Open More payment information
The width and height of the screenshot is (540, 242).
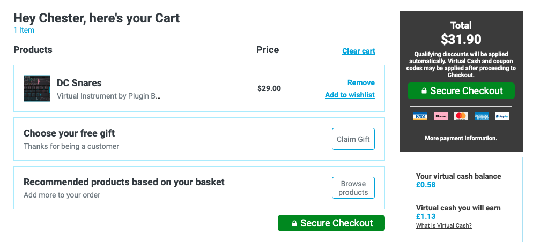point(461,138)
